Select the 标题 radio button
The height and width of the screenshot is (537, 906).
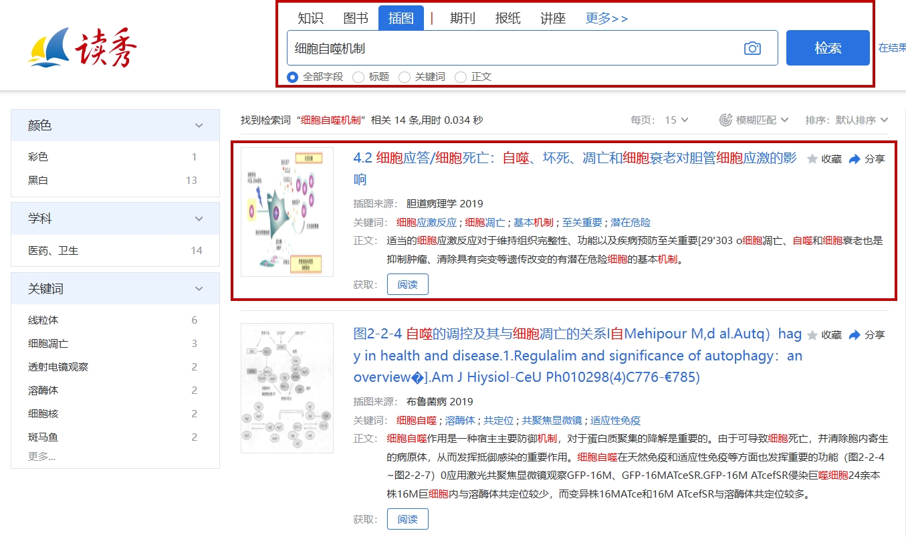[x=358, y=77]
